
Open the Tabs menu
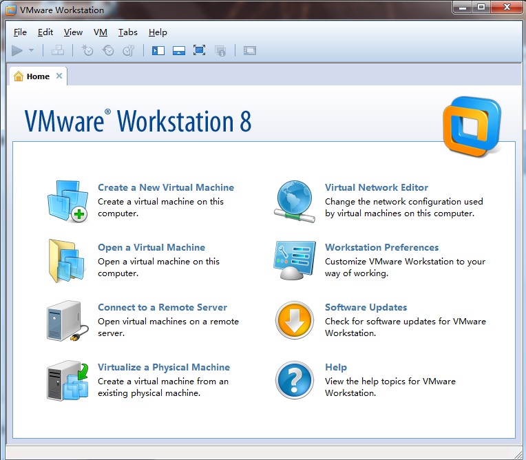[128, 32]
